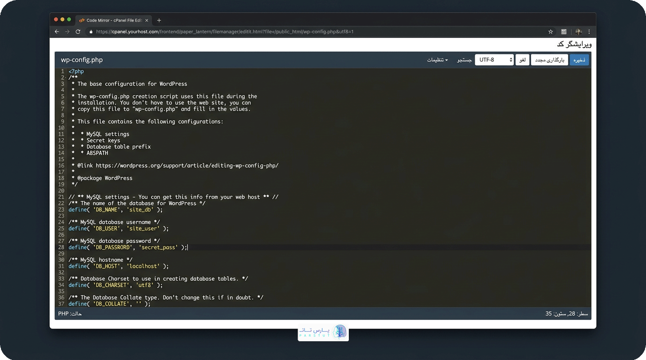Viewport: 646px width, 360px height.
Task: Click the fold arrow on line 2
Action: 66,78
